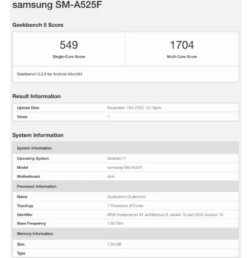This screenshot has width=247, height=258.
Task: Select the 'Geekbench 5 Score' heading
Action: pos(38,25)
